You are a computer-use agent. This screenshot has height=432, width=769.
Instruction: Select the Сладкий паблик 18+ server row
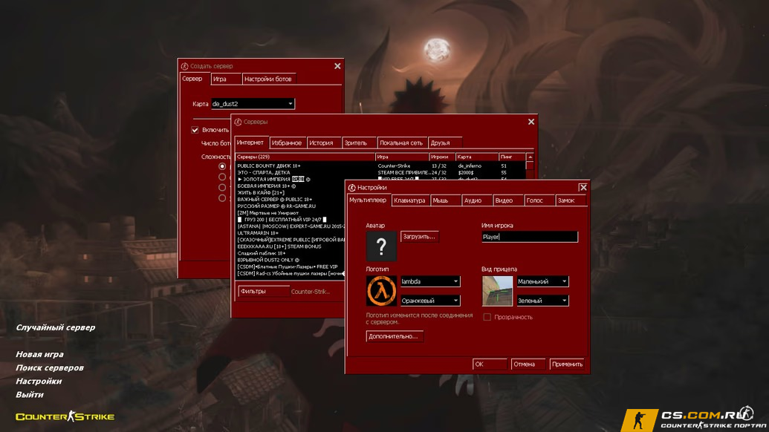tap(291, 253)
